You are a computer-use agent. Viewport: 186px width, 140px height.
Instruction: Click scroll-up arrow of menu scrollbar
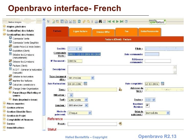(x=44, y=19)
